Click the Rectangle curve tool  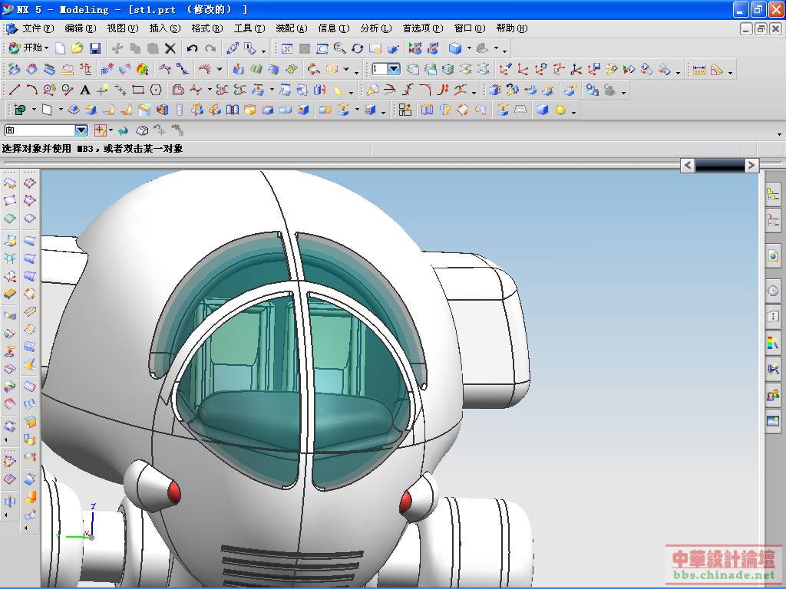[138, 90]
